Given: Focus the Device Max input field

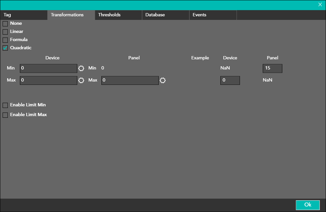Looking at the screenshot, I should click(x=49, y=80).
